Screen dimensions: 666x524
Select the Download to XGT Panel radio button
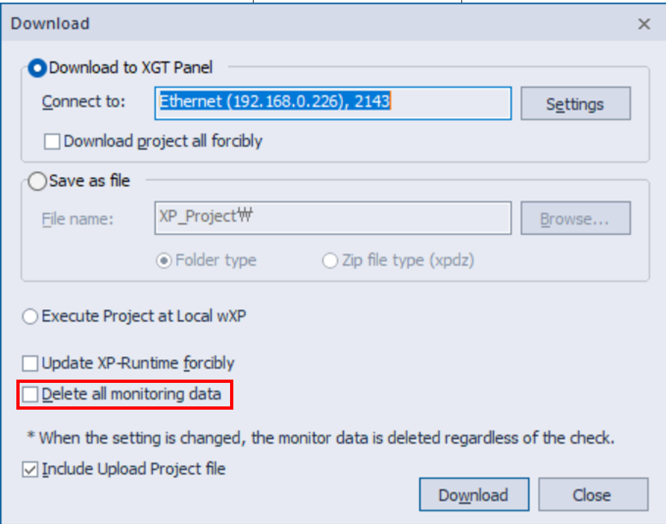point(38,67)
